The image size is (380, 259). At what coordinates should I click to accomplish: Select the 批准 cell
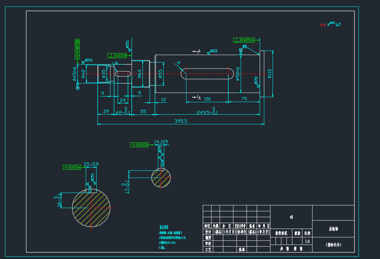pos(242,249)
